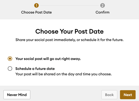Click the step 1 numbered circle
Image resolution: width=139 pixels, height=101 pixels.
pos(36,6)
